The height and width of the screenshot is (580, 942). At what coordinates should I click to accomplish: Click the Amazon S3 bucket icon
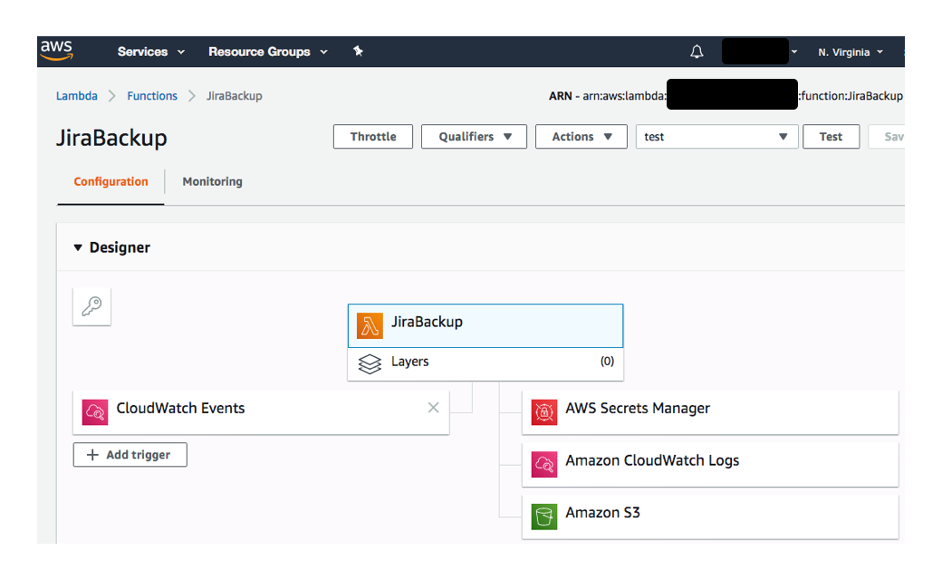tap(544, 517)
